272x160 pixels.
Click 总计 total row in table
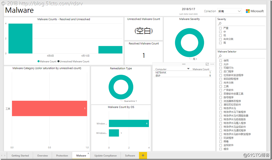(x=183, y=75)
